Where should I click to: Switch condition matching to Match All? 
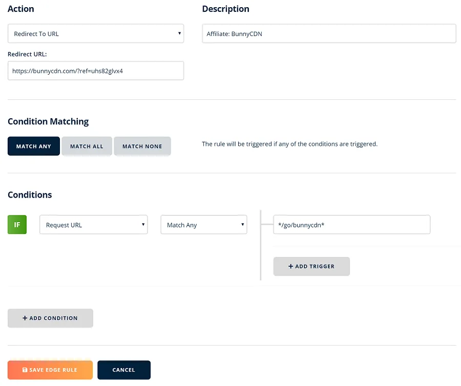pyautogui.click(x=87, y=146)
